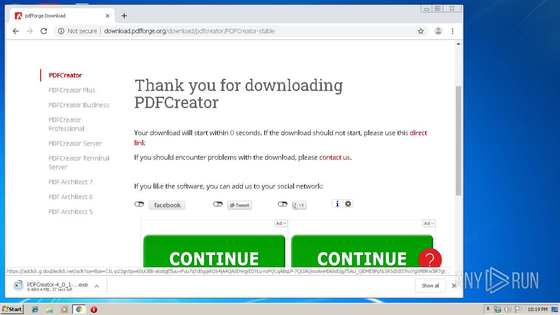Go back to the previous page

point(16,31)
